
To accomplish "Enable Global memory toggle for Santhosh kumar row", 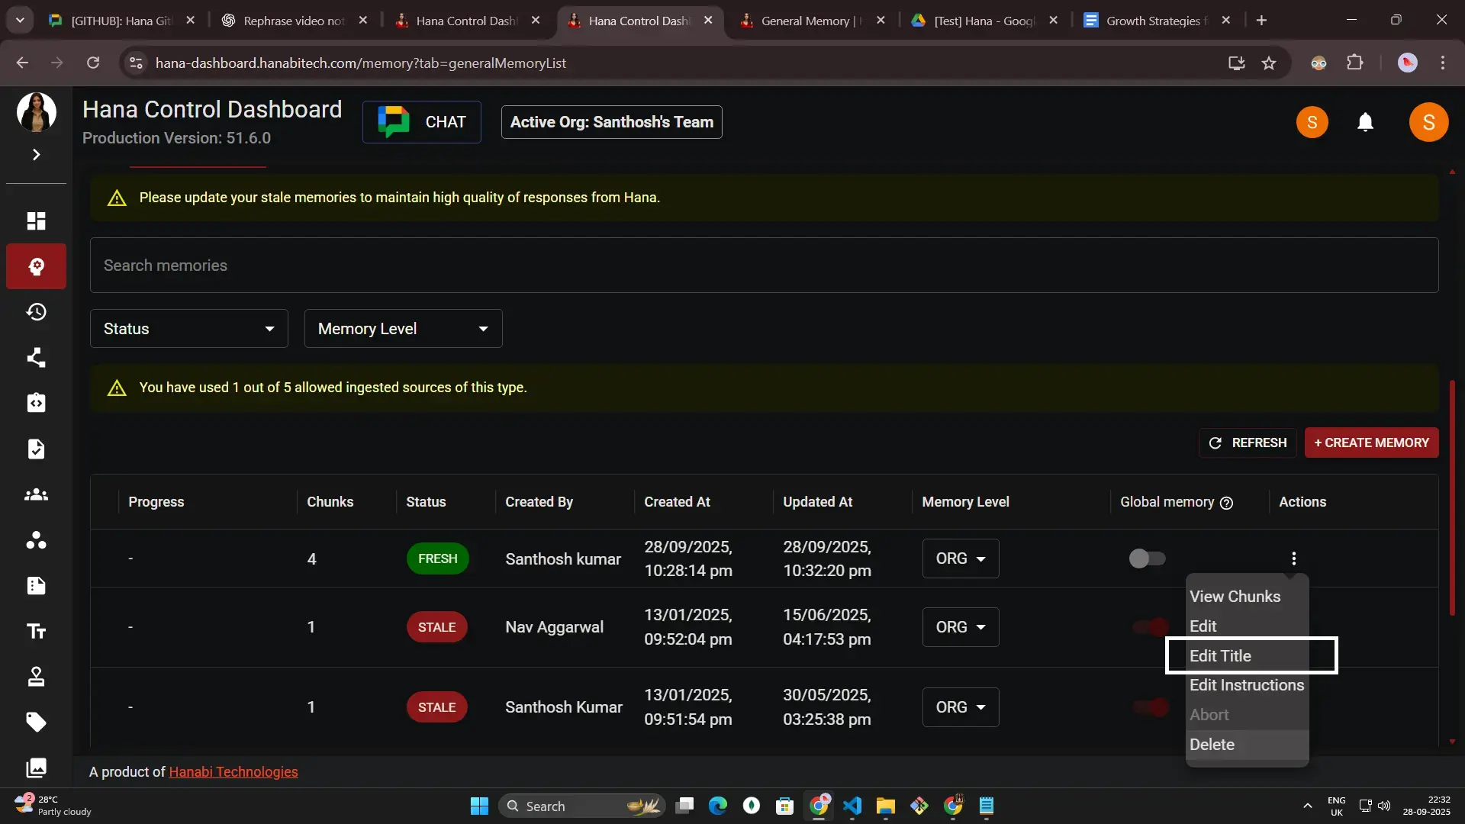I will (x=1147, y=558).
